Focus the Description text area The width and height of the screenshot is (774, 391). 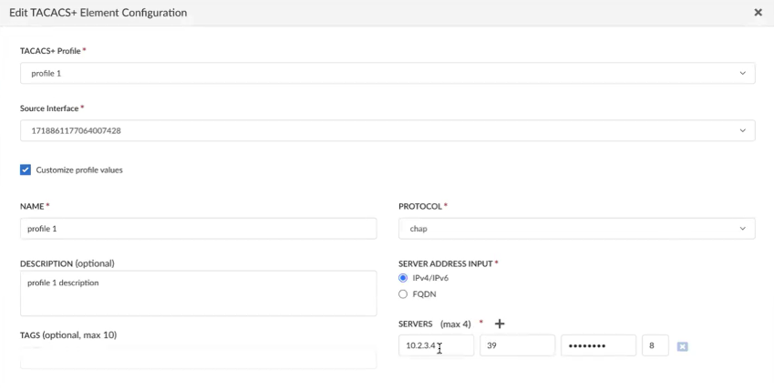click(198, 293)
